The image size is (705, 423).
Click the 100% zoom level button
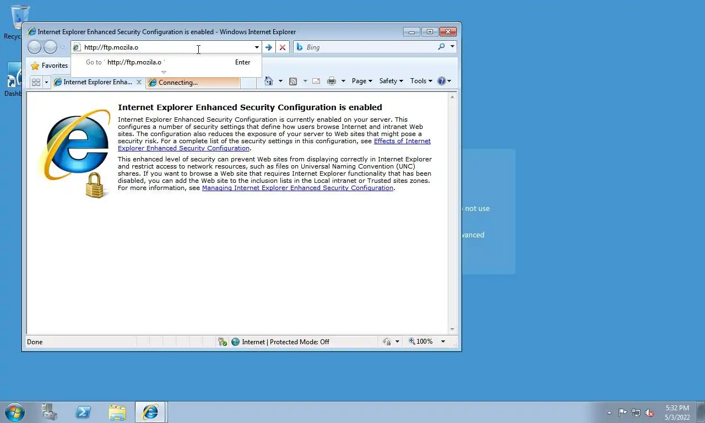(x=420, y=341)
